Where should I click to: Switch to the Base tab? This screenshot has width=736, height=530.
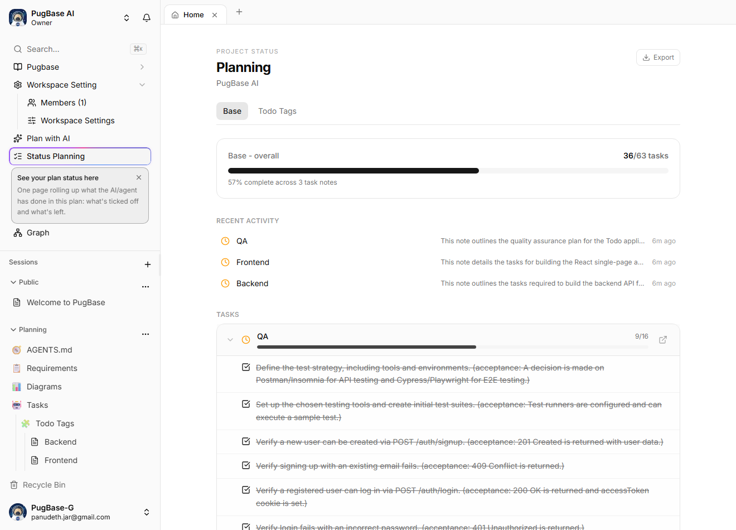click(x=232, y=111)
